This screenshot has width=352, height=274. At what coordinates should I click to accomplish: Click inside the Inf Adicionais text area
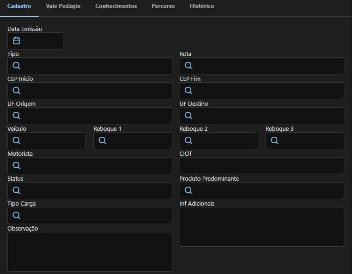(x=262, y=227)
